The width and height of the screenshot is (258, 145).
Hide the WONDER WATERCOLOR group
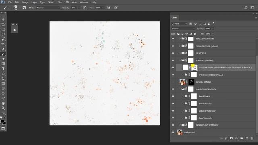pos(173,89)
